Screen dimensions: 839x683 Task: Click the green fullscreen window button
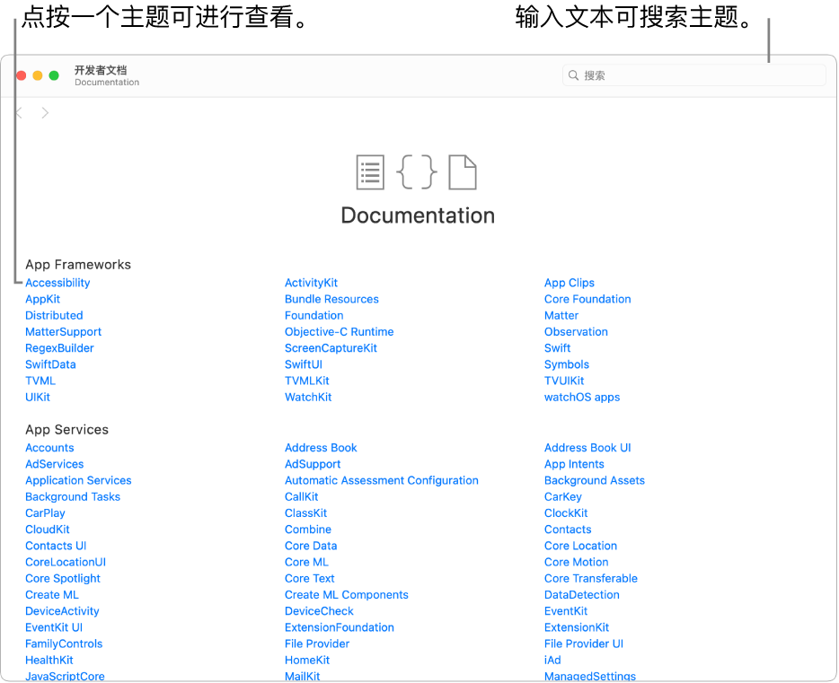pos(54,75)
